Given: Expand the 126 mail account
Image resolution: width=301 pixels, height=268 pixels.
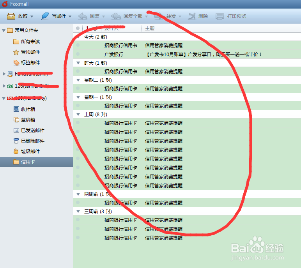Looking at the screenshot, I should 4,86.
